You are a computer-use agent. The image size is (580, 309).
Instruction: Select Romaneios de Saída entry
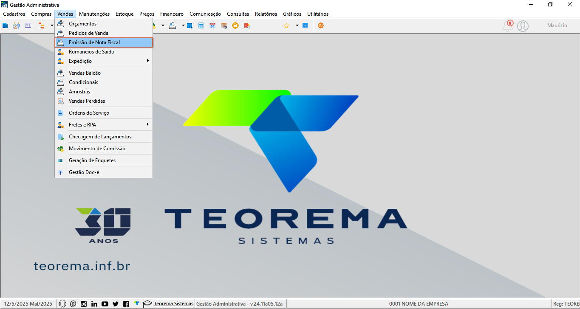pos(104,52)
